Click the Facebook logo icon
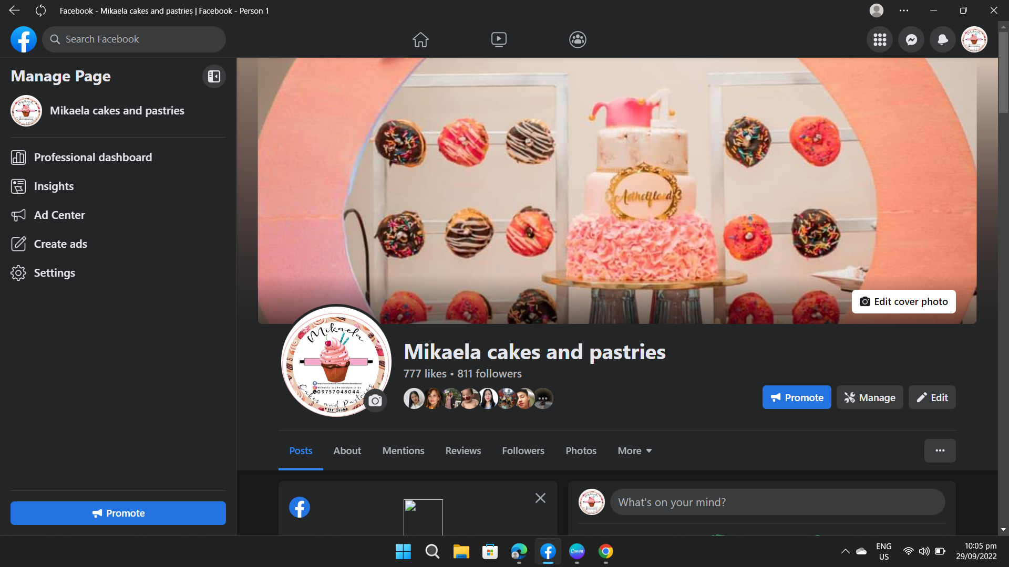 tap(24, 39)
